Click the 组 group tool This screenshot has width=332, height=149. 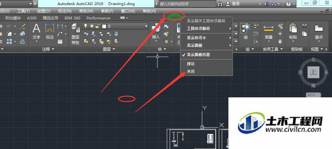246,31
